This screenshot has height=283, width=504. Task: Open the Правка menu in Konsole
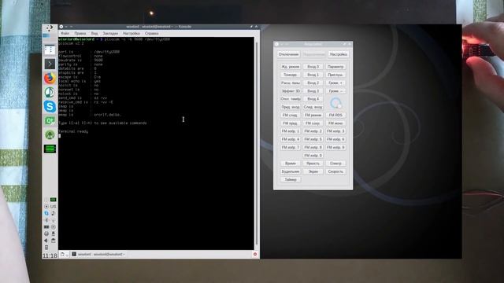[80, 33]
